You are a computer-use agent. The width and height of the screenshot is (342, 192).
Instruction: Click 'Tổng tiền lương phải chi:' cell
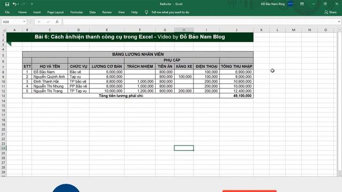point(121,96)
